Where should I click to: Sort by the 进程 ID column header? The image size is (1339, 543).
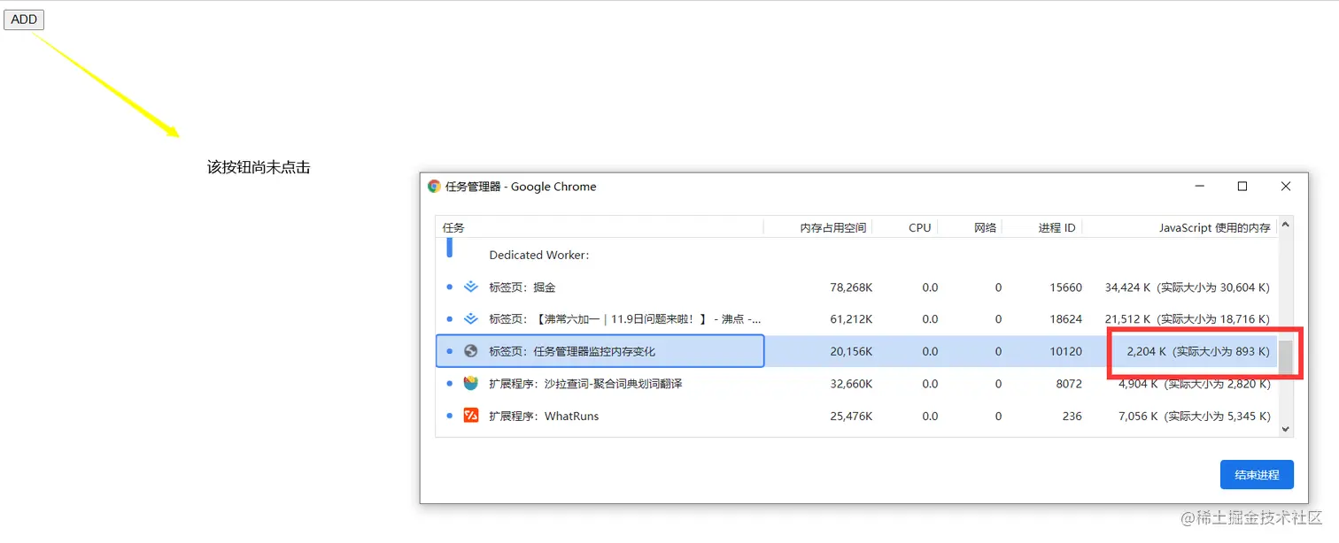1043,227
